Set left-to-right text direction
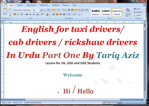149x106 pixels. [x=76, y=10]
